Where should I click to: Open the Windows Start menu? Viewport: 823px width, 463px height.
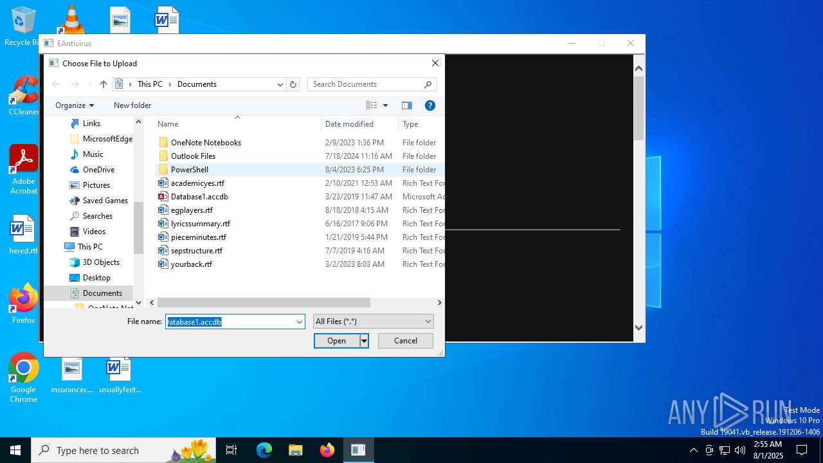tap(15, 450)
